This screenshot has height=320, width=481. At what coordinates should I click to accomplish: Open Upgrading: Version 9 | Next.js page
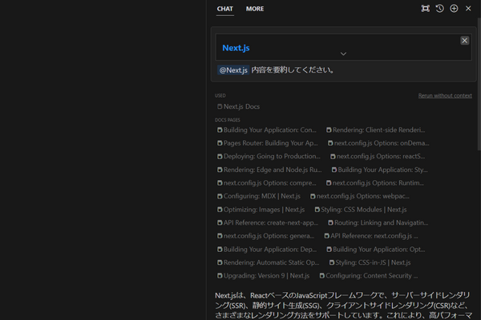click(263, 275)
